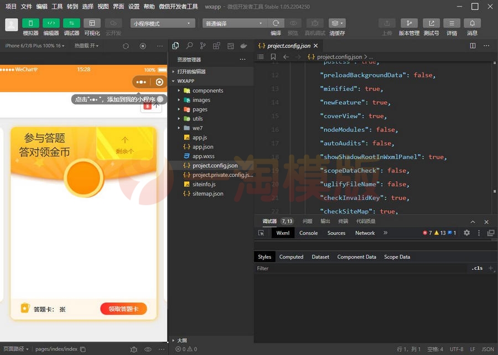The image size is (498, 355).
Task: Click the user avatar
Action: tap(12, 25)
